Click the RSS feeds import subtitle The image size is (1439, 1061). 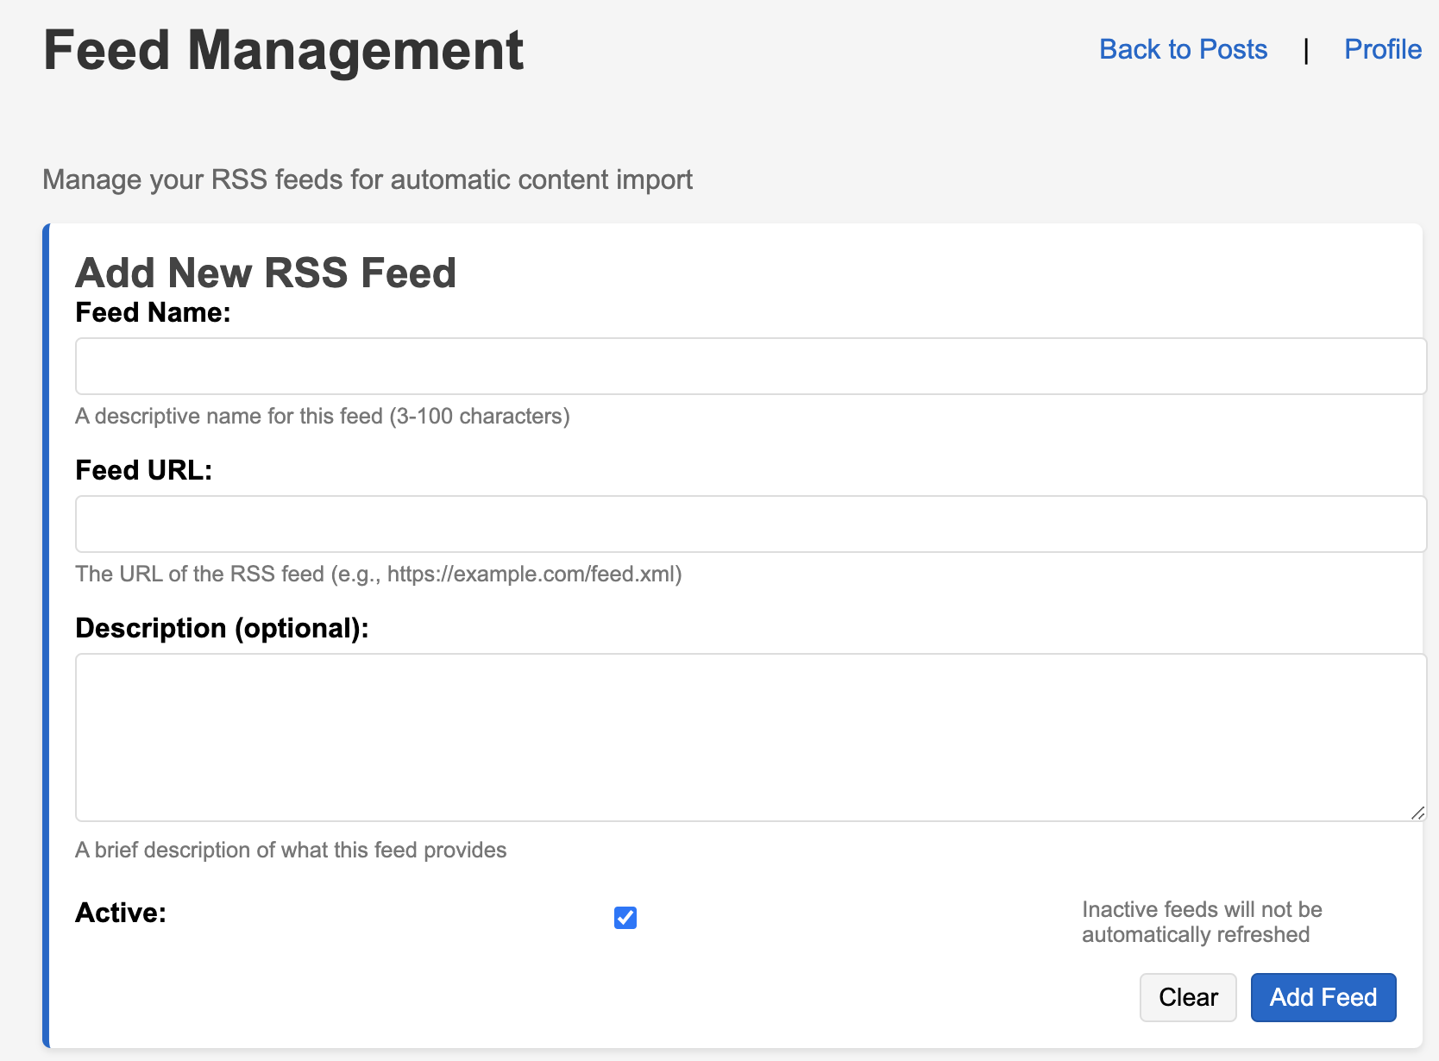tap(368, 179)
